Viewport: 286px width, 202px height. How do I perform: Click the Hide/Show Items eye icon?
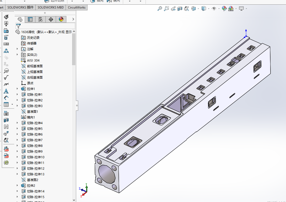click(214, 9)
